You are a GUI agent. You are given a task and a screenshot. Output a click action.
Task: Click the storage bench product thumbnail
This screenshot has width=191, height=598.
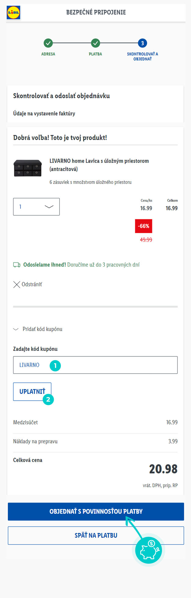(x=28, y=168)
